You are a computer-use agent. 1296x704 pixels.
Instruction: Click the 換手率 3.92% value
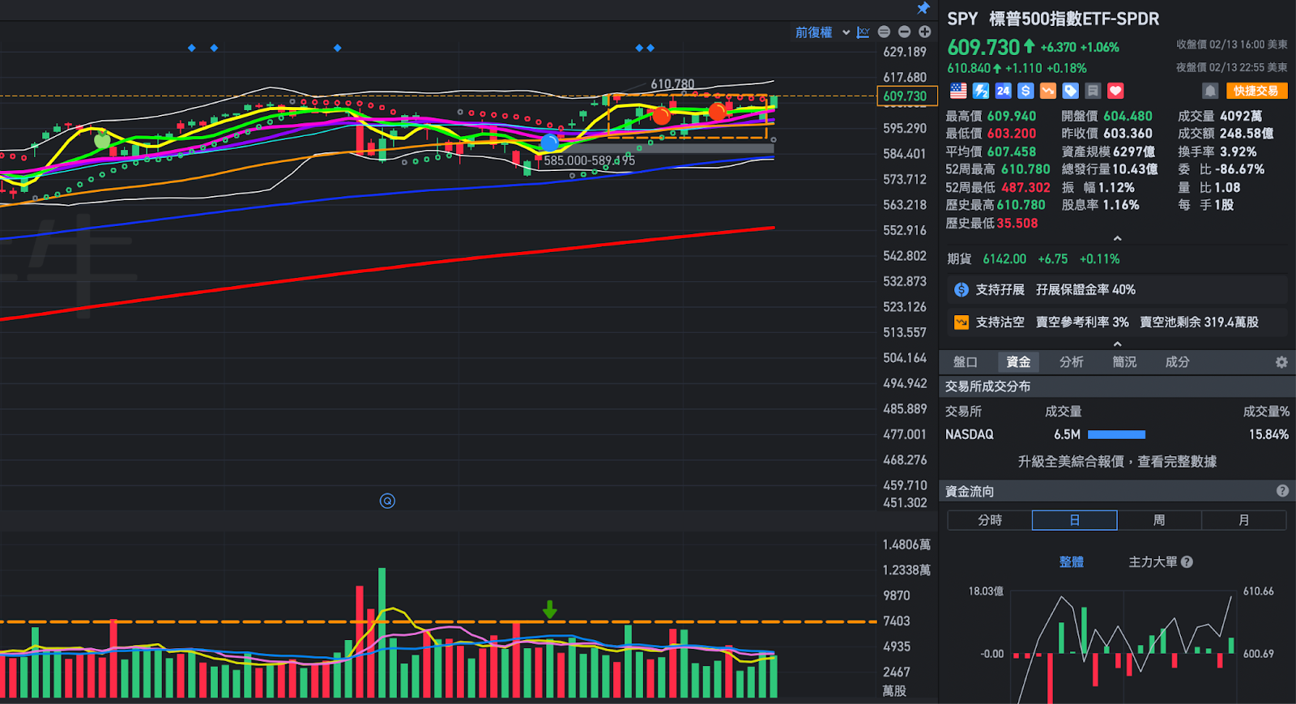(1238, 151)
